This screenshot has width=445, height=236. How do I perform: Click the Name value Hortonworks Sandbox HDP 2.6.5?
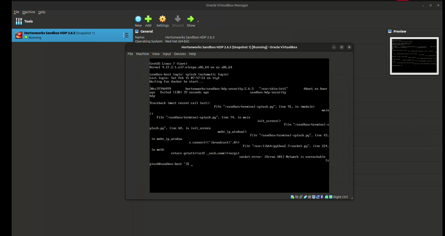pos(190,37)
